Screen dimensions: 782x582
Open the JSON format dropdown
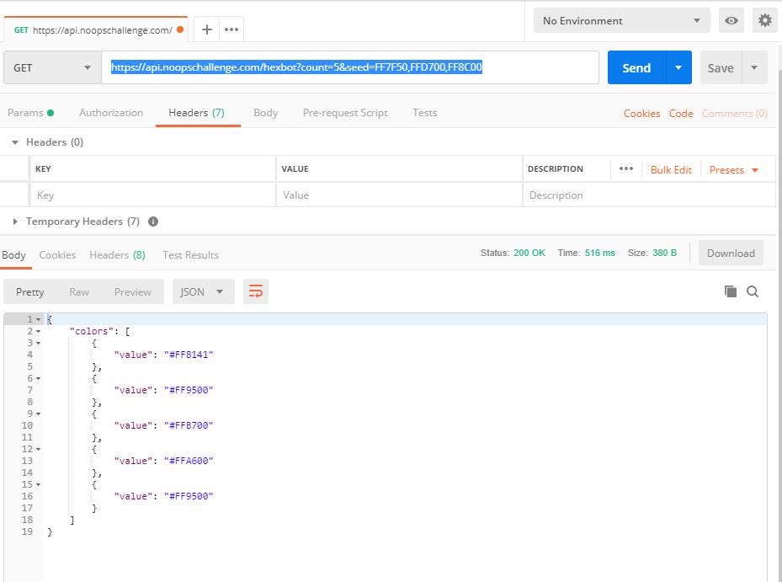coord(203,291)
